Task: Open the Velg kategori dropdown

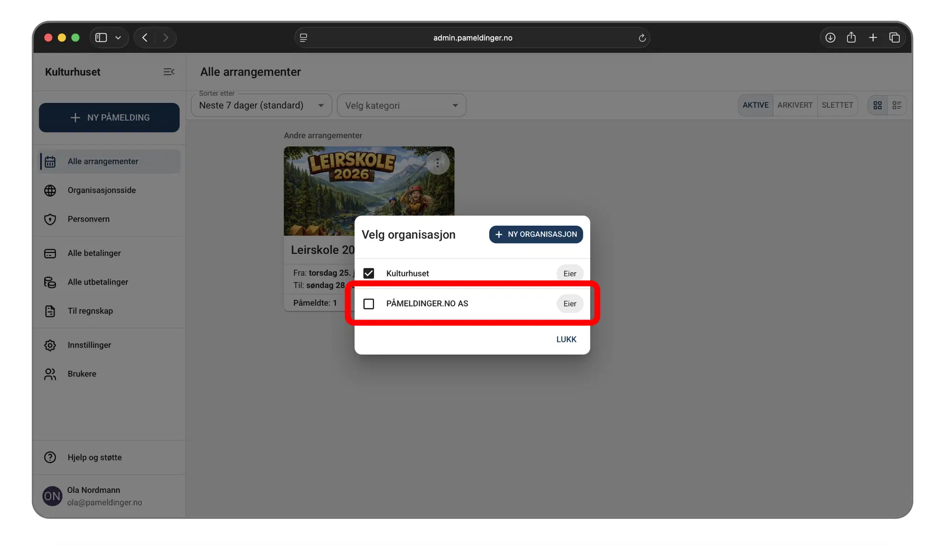Action: (401, 105)
